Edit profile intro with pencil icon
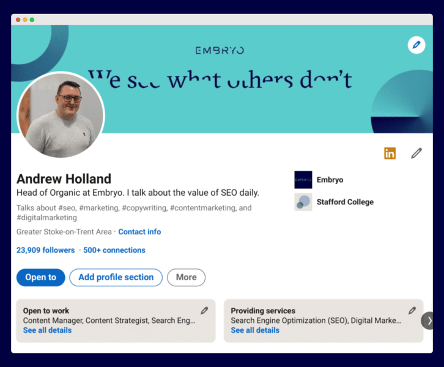This screenshot has width=444, height=367. pos(416,153)
